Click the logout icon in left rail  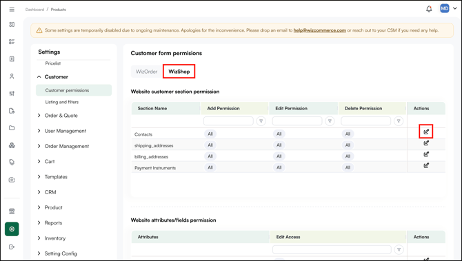[x=12, y=247]
